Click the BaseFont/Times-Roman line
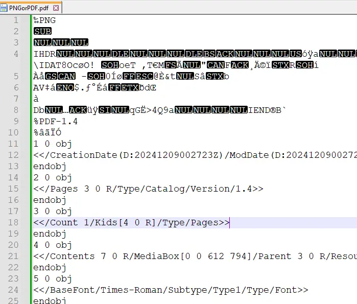The height and width of the screenshot is (304, 357). [x=171, y=290]
